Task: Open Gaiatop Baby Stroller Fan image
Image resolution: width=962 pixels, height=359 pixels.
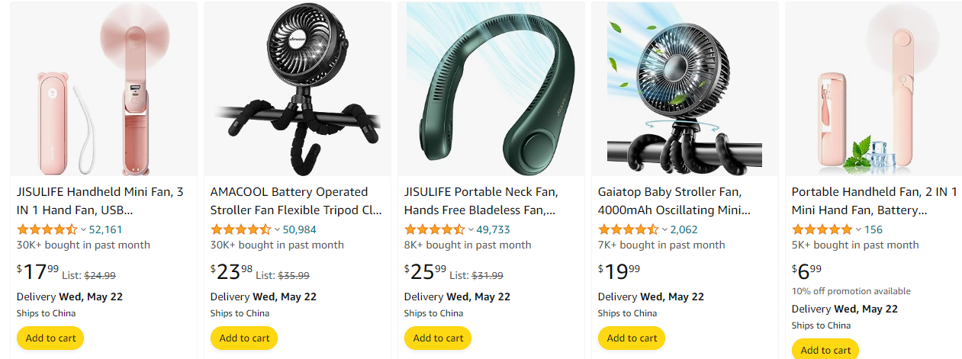Action: [x=685, y=88]
